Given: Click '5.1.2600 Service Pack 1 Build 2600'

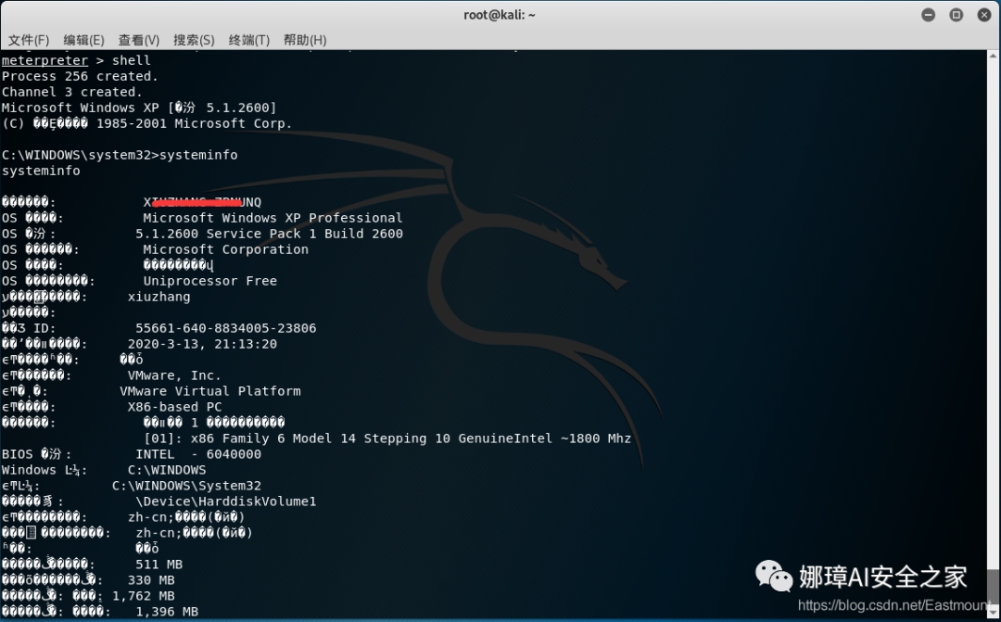Looking at the screenshot, I should click(269, 234).
